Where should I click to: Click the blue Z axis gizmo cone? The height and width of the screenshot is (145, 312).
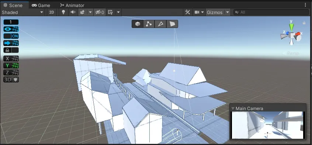(288, 33)
